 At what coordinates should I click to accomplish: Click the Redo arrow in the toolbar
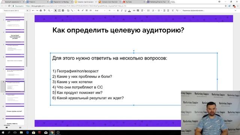[37, 10]
